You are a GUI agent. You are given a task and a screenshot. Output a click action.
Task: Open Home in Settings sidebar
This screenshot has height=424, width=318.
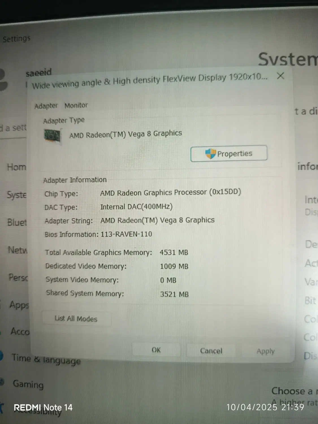click(x=17, y=167)
